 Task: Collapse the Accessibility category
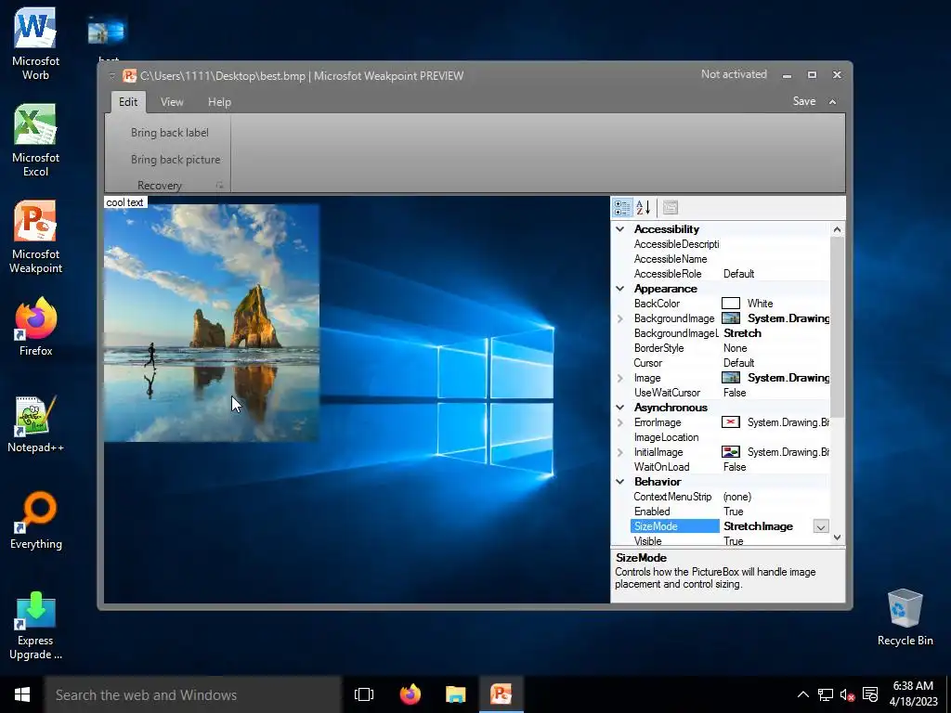(x=619, y=229)
